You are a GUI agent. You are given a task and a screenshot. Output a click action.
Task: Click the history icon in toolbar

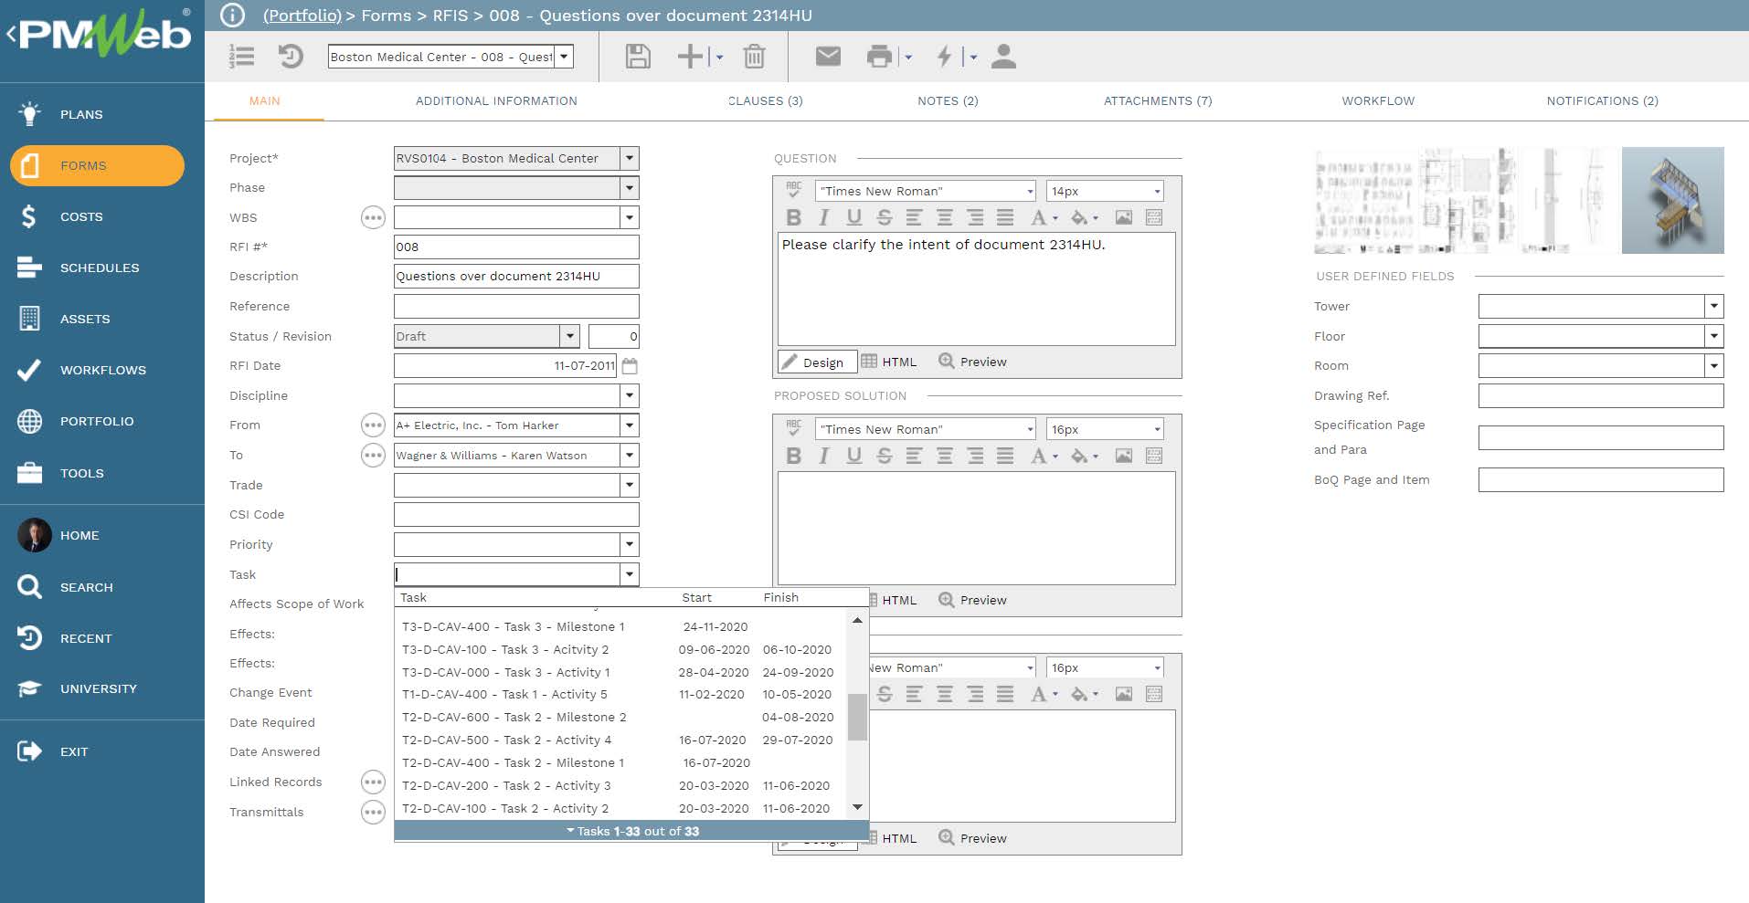pos(291,57)
